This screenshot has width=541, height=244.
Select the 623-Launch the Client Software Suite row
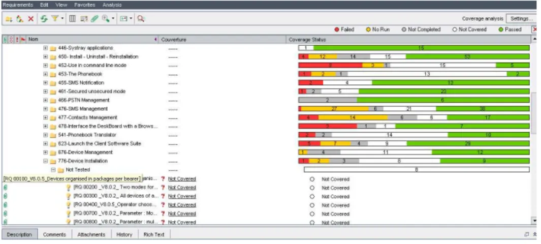266,143
